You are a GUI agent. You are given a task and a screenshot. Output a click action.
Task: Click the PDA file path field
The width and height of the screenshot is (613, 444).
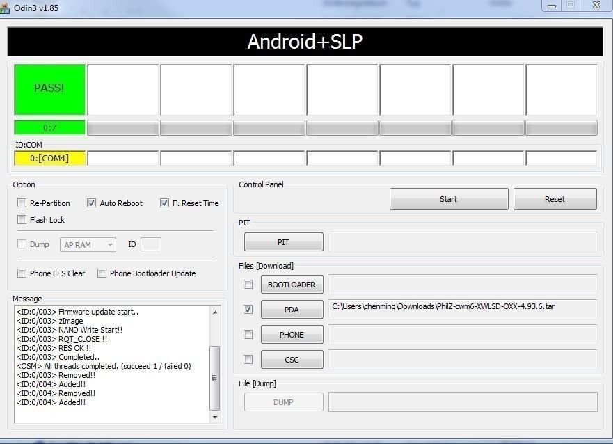[462, 307]
